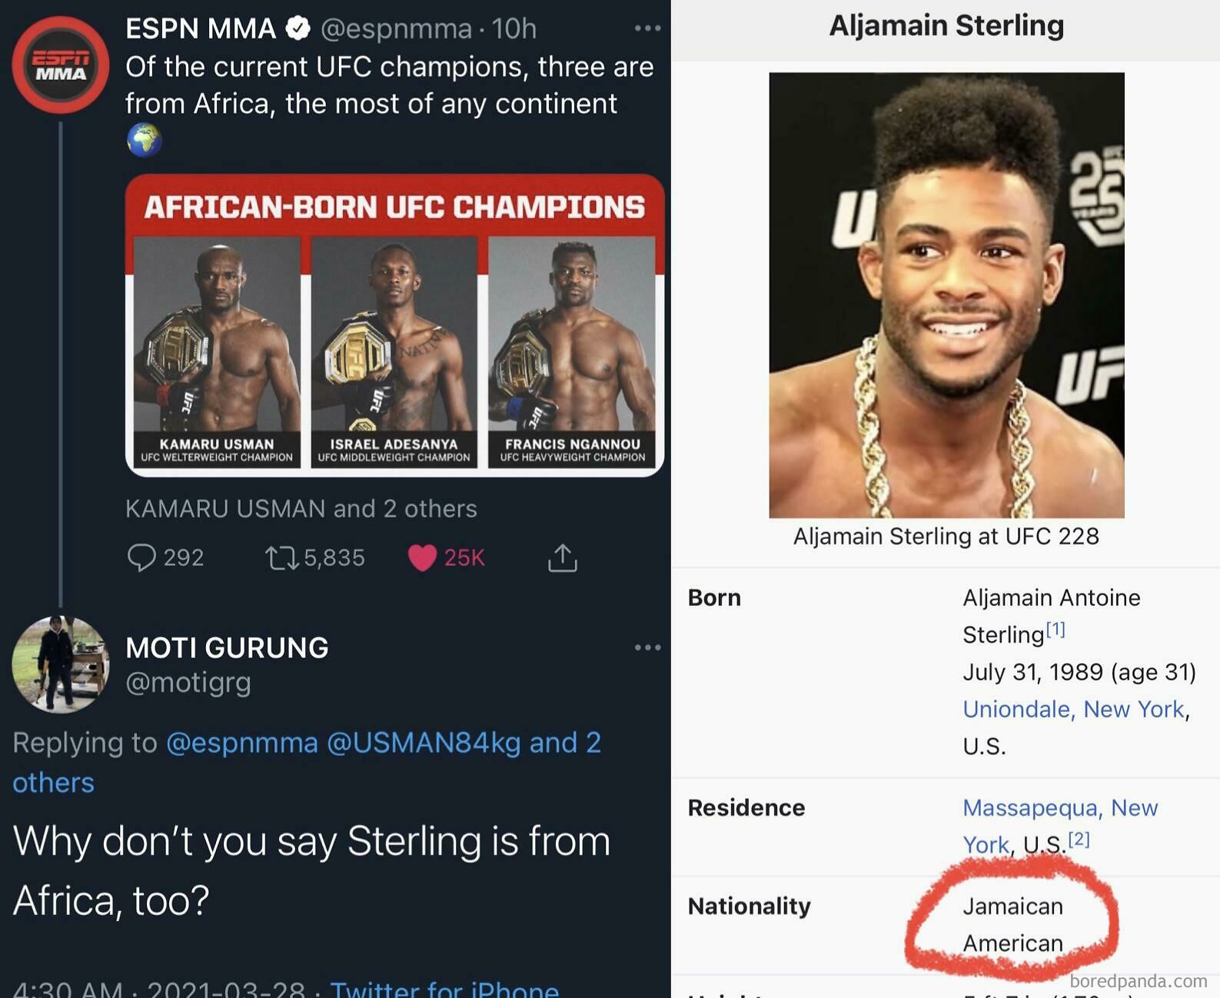The image size is (1220, 998).
Task: Click citation reference [2]
Action: (x=1079, y=839)
